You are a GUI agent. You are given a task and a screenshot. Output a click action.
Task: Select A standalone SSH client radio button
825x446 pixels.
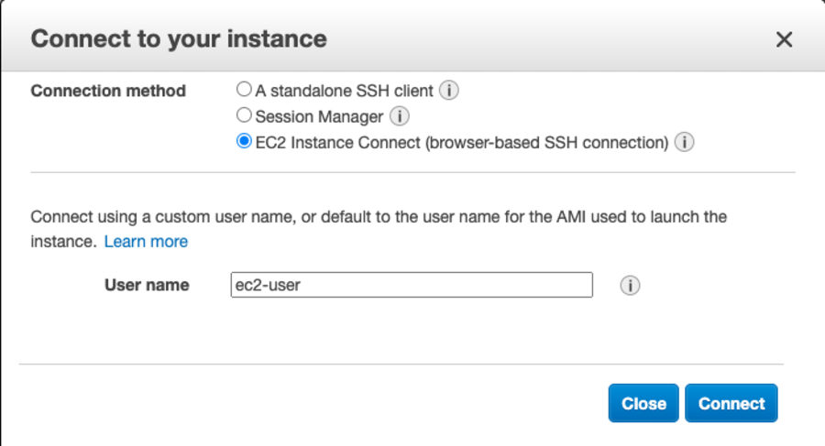pos(244,90)
